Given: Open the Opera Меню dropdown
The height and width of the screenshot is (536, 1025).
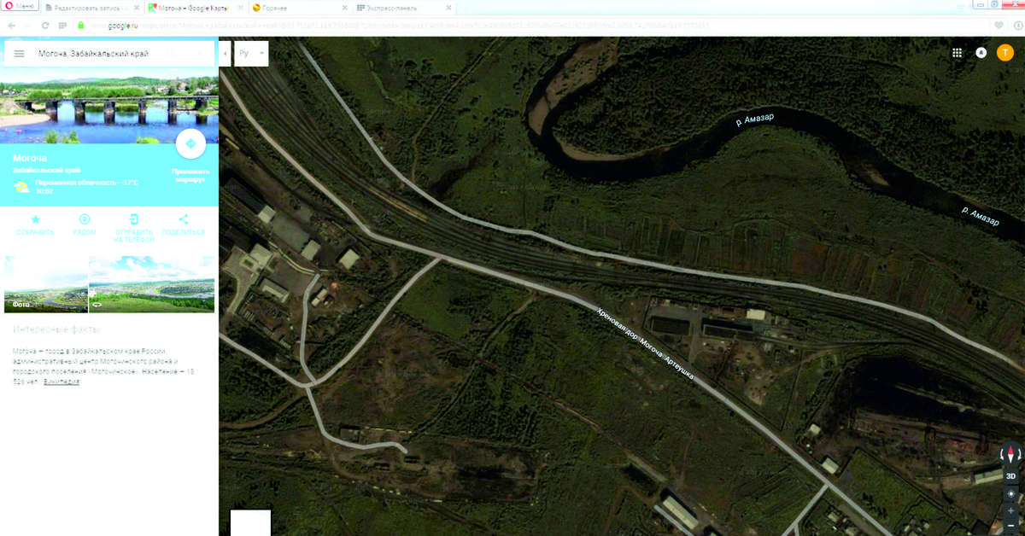Looking at the screenshot, I should coord(19,6).
